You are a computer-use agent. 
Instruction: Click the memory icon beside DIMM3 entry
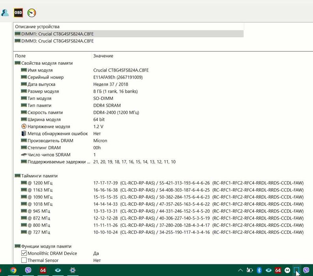pos(18,41)
